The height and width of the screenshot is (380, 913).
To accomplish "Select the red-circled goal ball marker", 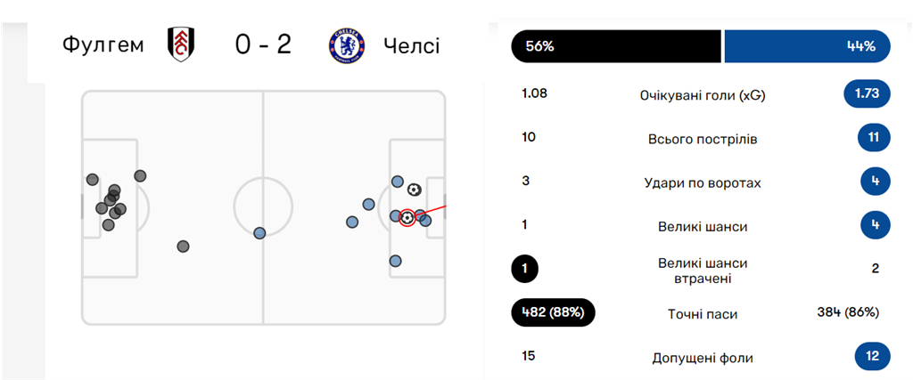I will pyautogui.click(x=407, y=218).
